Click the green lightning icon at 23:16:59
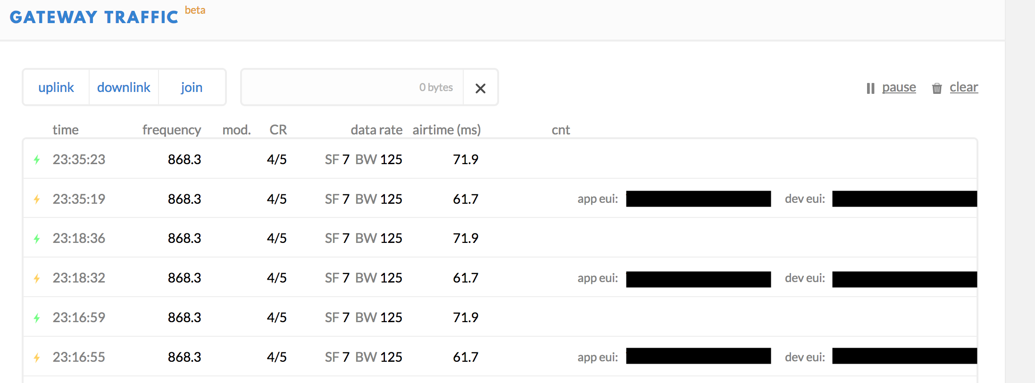 37,318
